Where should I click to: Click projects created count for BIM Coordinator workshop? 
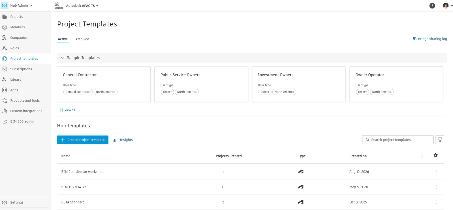point(223,172)
